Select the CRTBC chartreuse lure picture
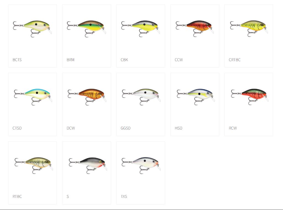Image resolution: width=283 pixels, height=210 pixels. click(x=249, y=29)
